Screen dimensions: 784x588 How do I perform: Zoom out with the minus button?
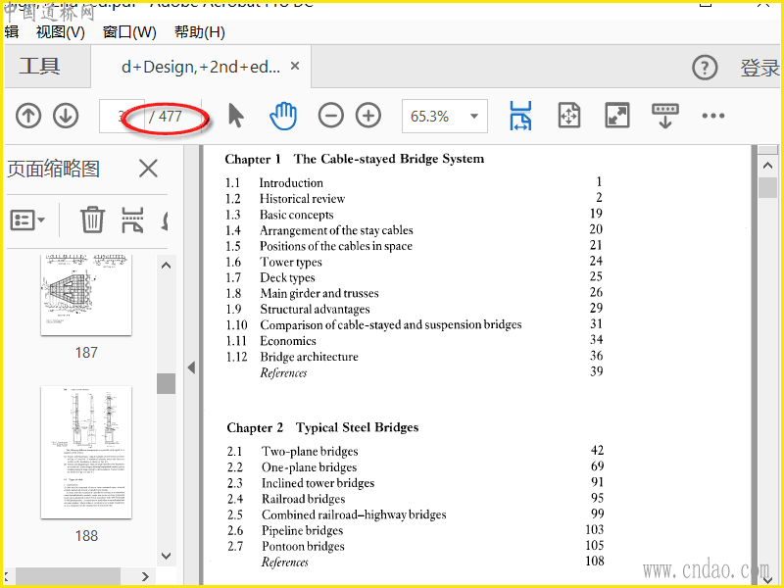click(x=330, y=116)
